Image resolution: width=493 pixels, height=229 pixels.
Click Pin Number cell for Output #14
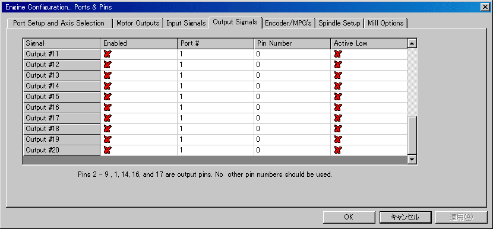click(x=292, y=86)
